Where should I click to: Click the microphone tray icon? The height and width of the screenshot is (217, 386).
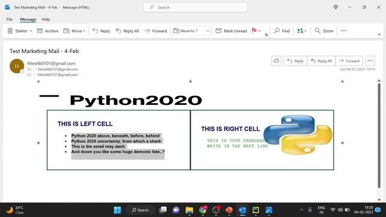(x=309, y=210)
